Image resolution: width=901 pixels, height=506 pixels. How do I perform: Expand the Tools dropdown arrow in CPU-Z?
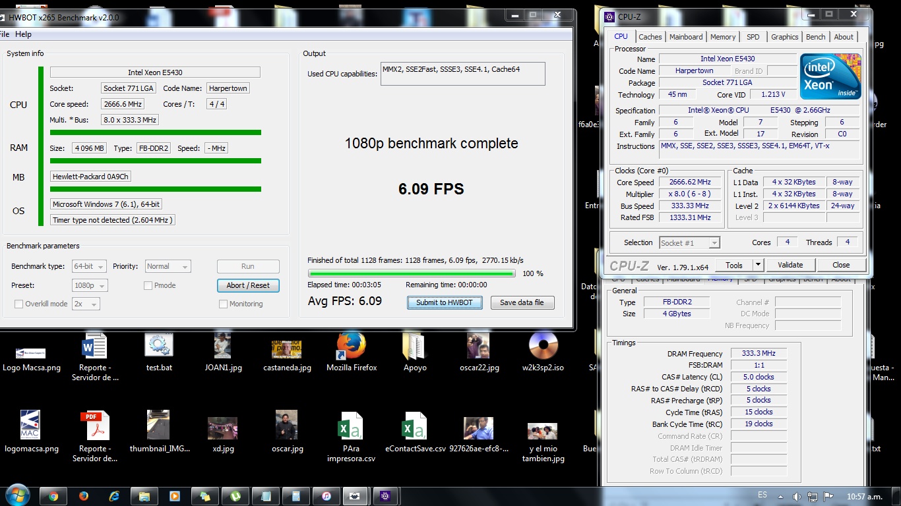click(x=758, y=265)
